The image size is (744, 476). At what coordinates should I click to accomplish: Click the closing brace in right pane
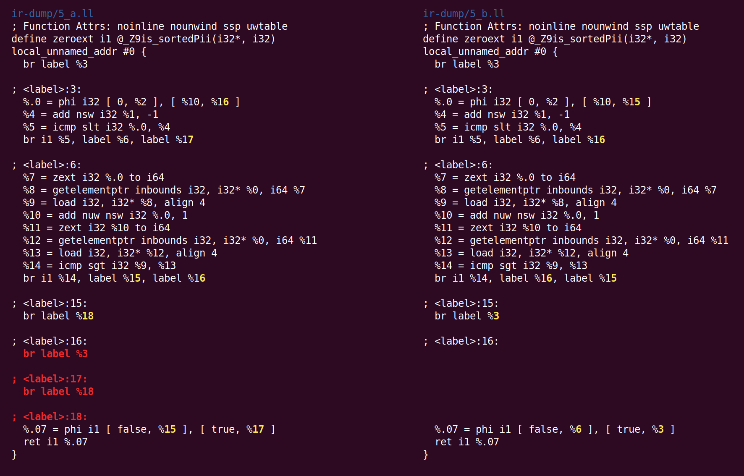(x=426, y=455)
